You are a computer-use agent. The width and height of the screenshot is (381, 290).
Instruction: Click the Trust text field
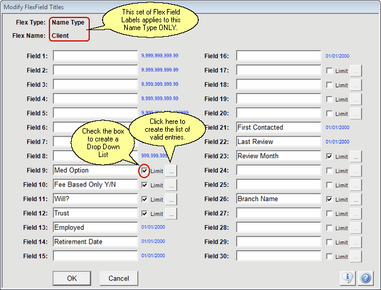[x=95, y=213]
